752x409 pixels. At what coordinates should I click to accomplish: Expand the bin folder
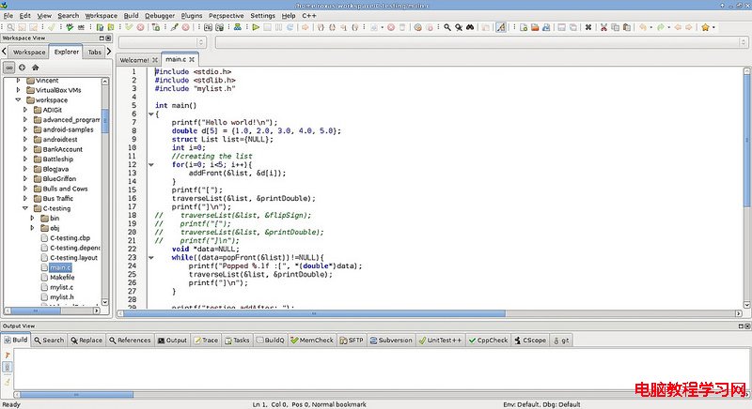coord(33,219)
